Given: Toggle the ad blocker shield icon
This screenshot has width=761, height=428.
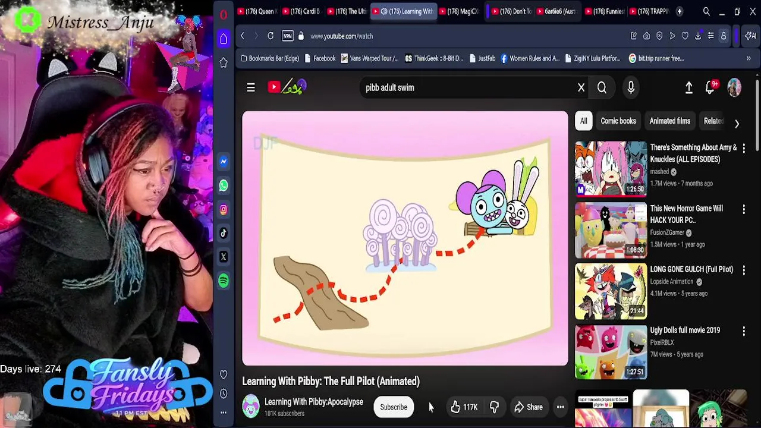Looking at the screenshot, I should click(659, 36).
